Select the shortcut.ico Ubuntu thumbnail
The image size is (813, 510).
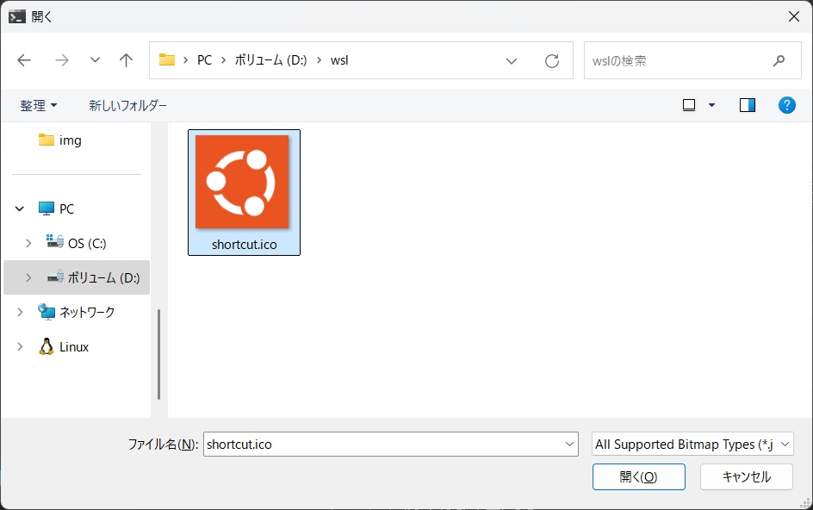(x=242, y=182)
